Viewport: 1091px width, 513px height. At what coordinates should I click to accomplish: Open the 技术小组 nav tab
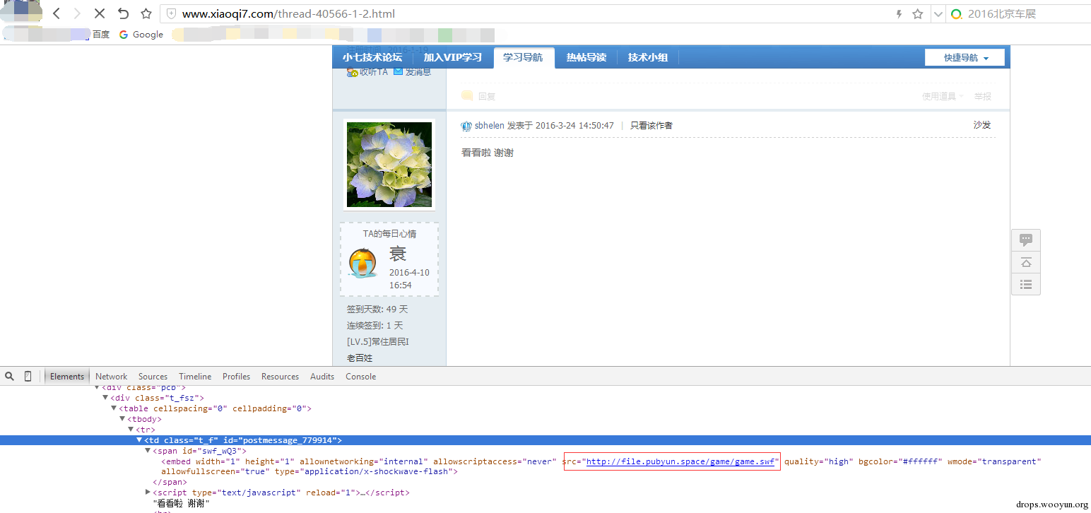coord(648,57)
